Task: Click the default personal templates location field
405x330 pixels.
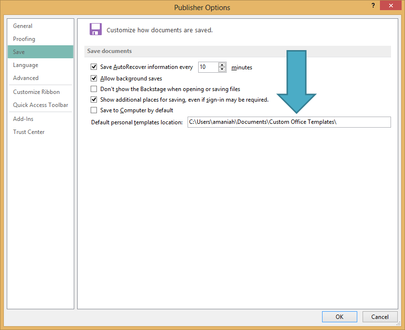Action: [x=289, y=122]
